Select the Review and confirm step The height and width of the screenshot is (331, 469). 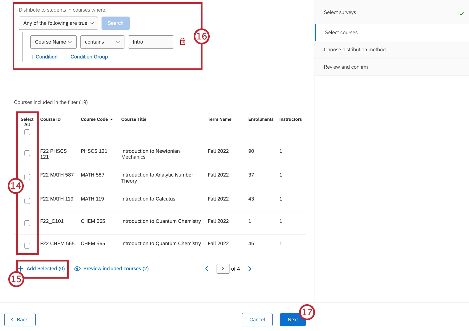click(346, 67)
